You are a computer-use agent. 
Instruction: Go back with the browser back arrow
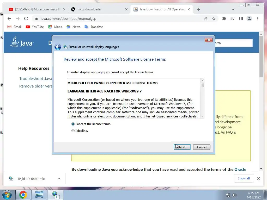[x=9, y=18]
